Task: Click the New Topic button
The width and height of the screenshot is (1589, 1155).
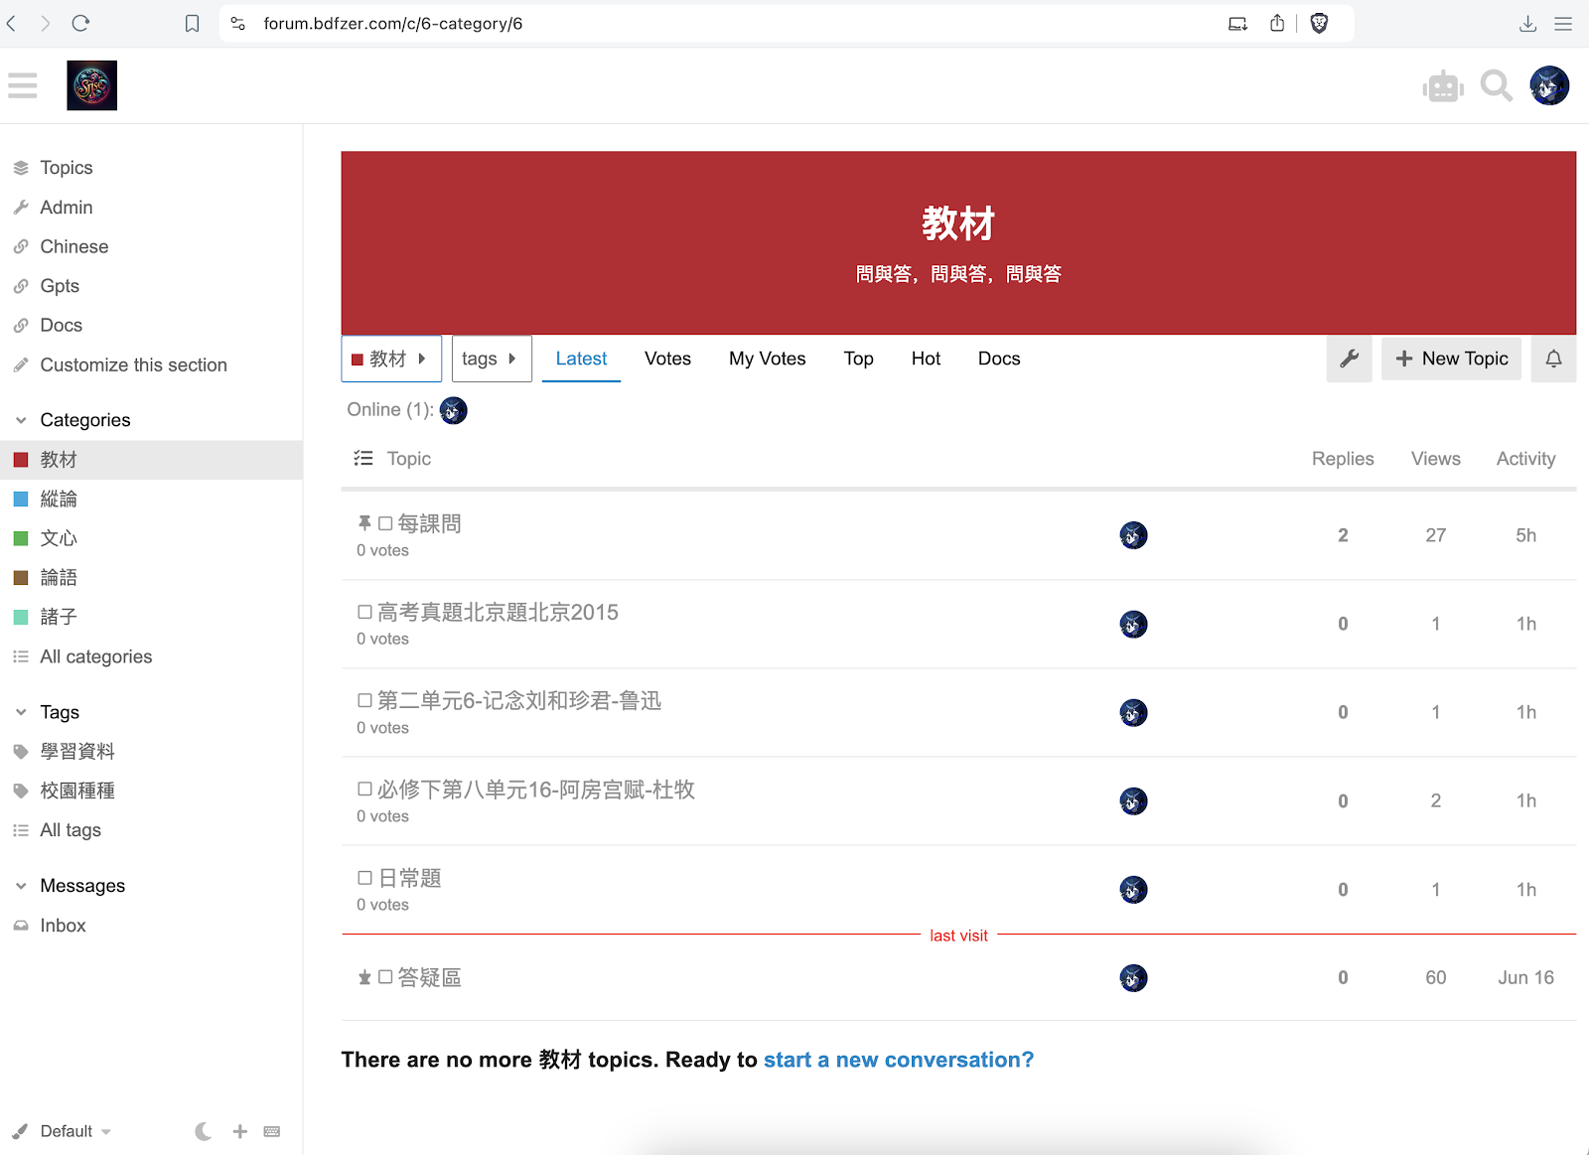Action: [x=1451, y=359]
